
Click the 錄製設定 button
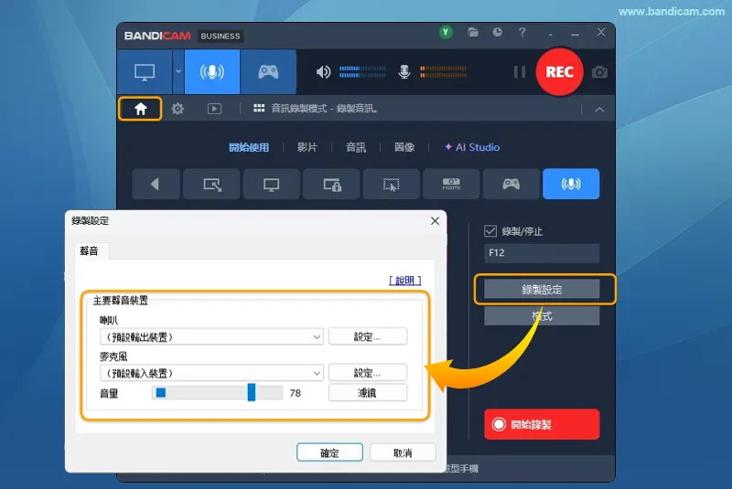pyautogui.click(x=542, y=290)
